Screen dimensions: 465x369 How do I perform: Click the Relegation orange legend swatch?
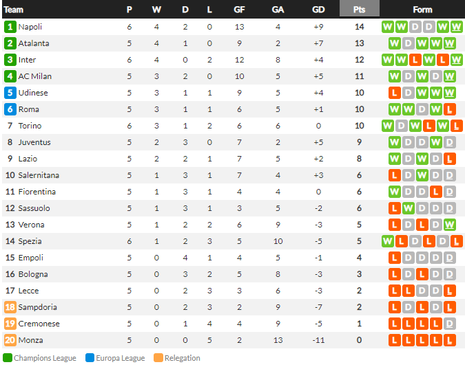(158, 358)
